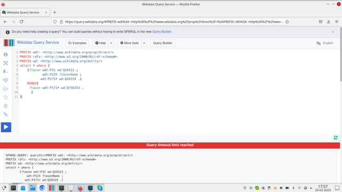Click the Wikidata barcode logo image
Image resolution: width=342 pixels, height=192 pixels.
pyautogui.click(x=9, y=43)
